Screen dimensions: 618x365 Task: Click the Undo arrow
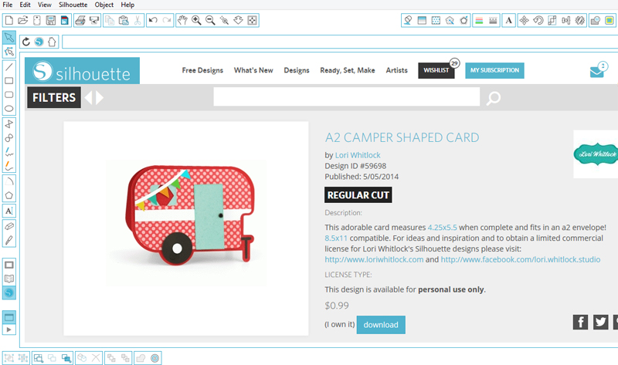152,20
